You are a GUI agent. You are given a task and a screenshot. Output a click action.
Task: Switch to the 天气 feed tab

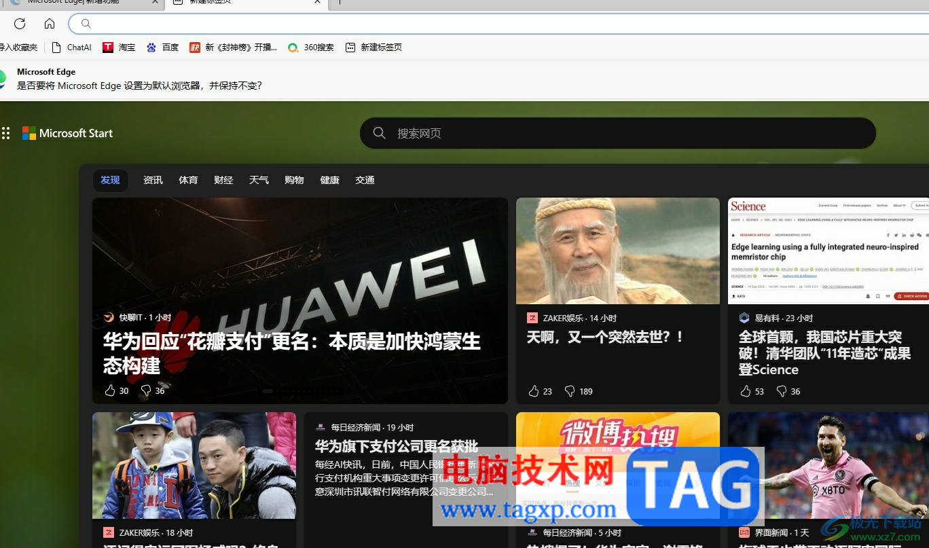(259, 180)
